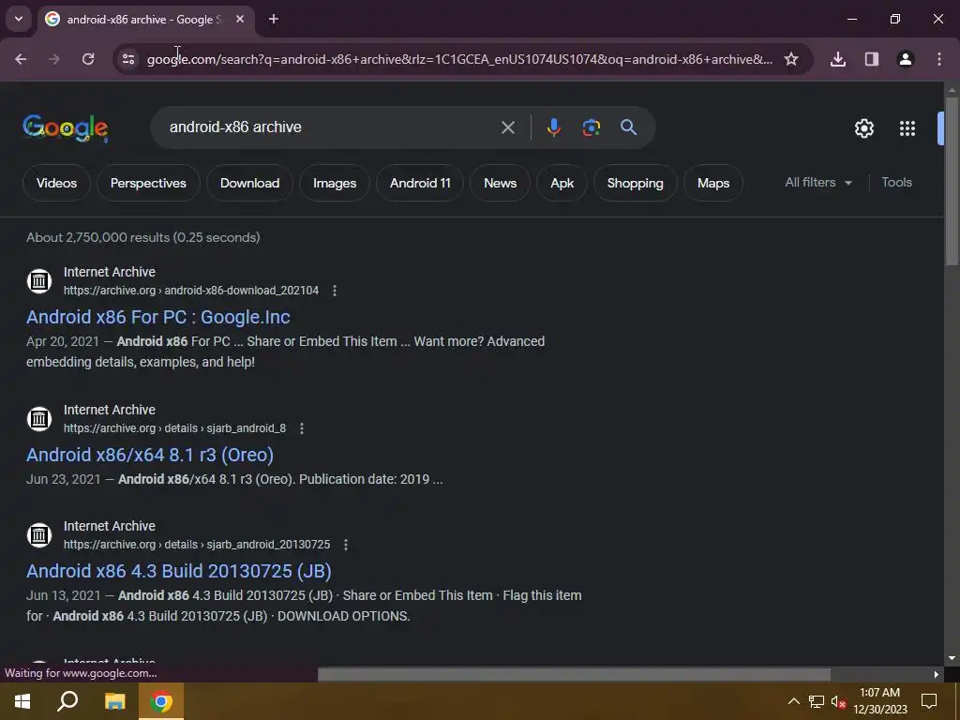The height and width of the screenshot is (720, 960).
Task: Clear the search box with X icon
Action: coord(507,127)
